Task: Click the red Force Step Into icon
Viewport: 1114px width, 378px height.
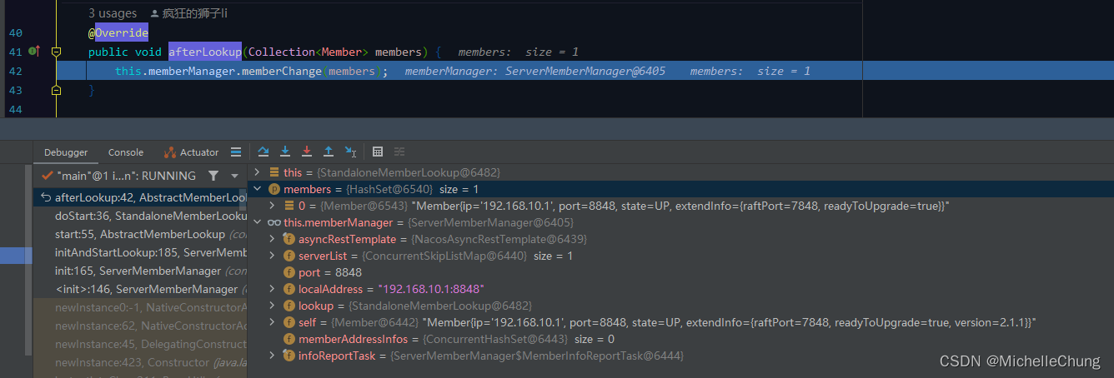Action: 307,152
